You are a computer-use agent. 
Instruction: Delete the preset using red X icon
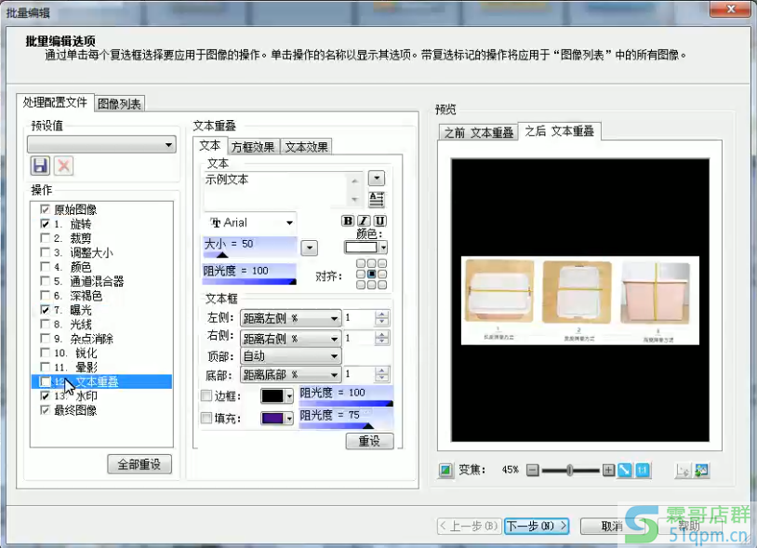pos(62,166)
